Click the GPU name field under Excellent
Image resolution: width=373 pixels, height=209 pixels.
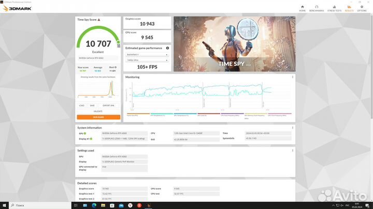98,58
